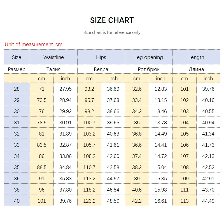Select the Длина subheader cell

(196, 69)
